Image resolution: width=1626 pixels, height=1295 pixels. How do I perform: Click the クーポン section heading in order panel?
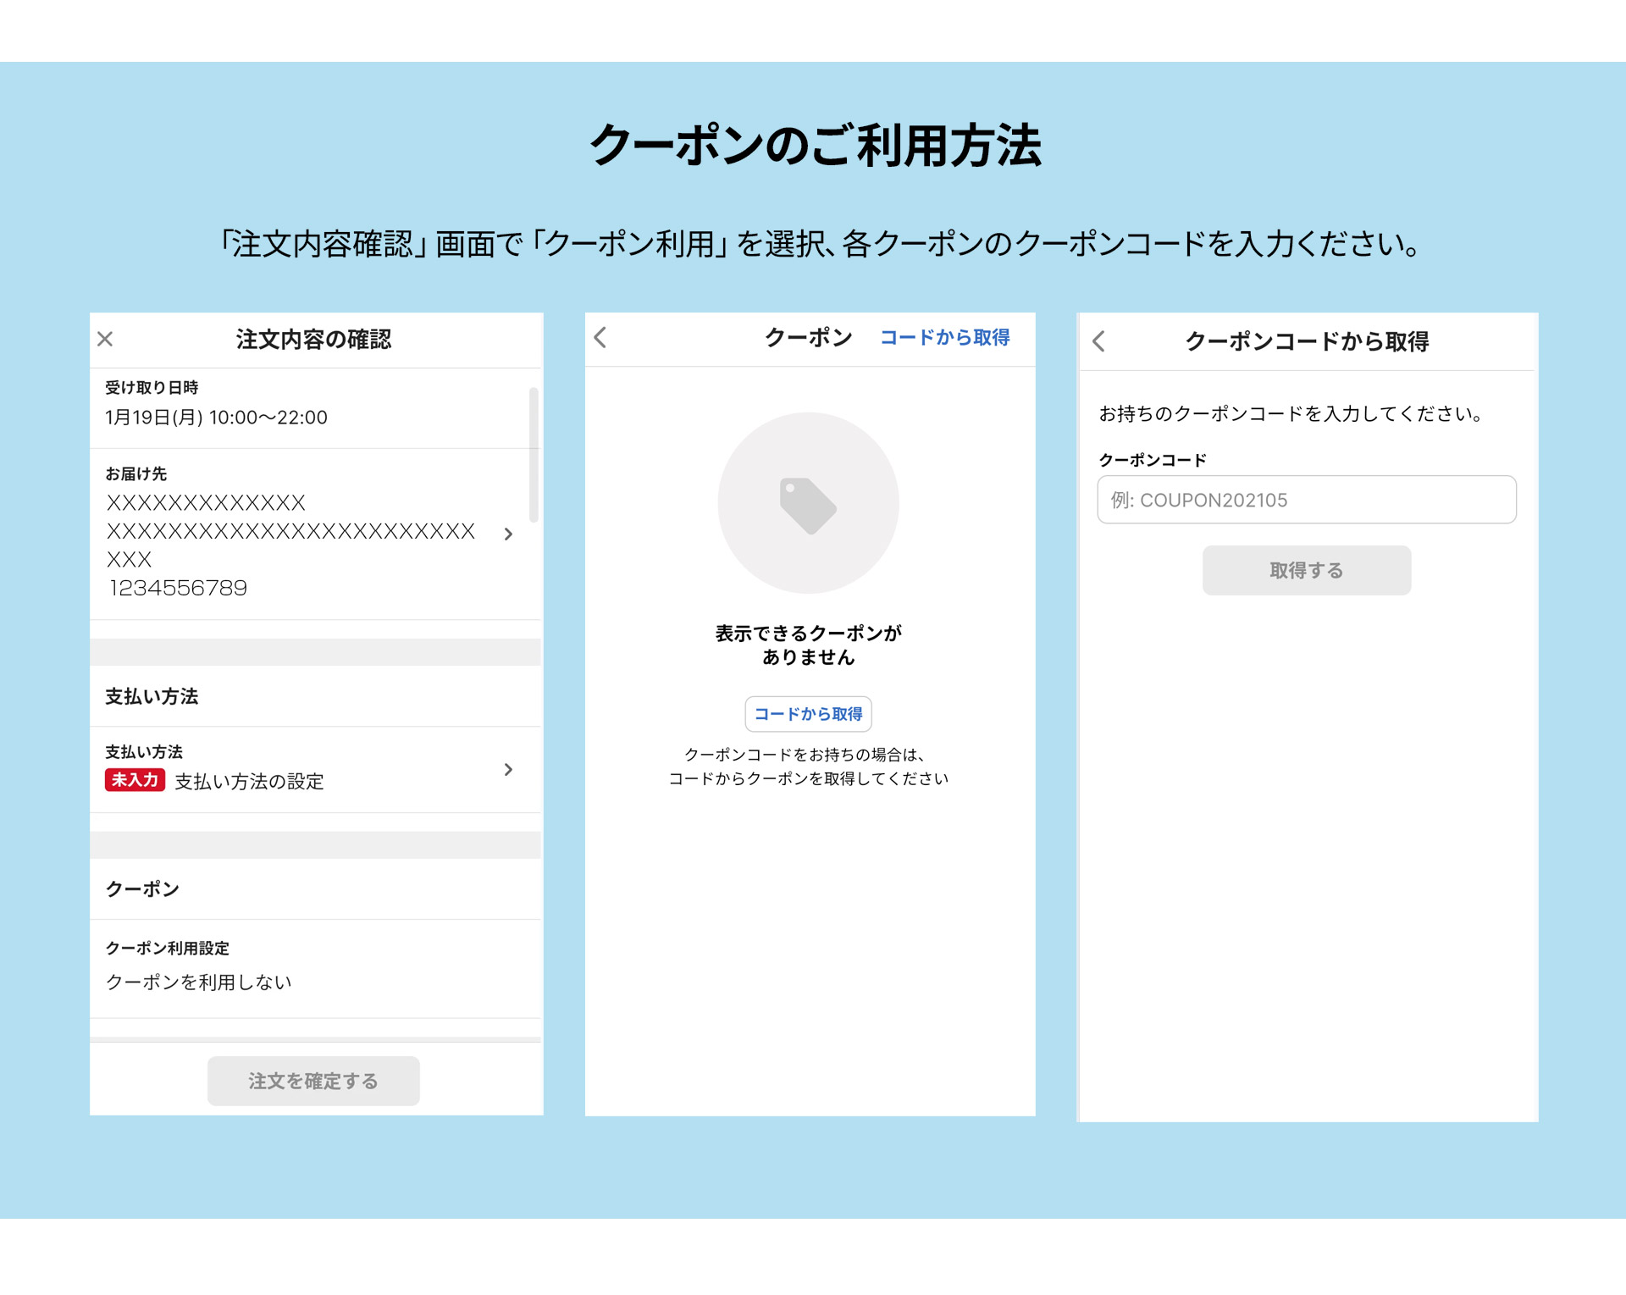pos(142,888)
